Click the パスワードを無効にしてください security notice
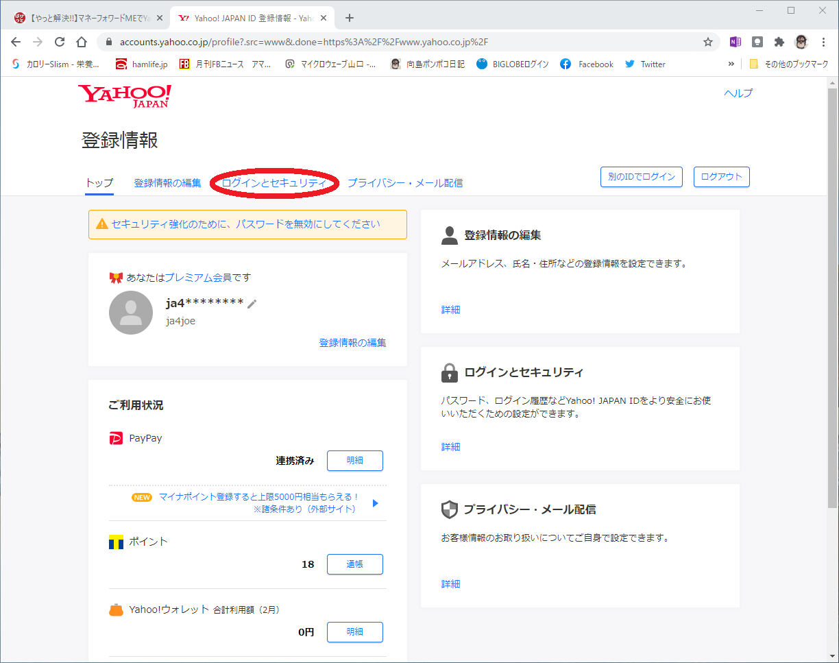Image resolution: width=839 pixels, height=663 pixels. 246,224
